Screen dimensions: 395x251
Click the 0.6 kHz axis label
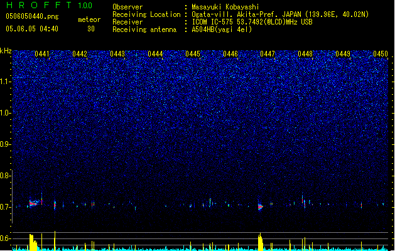[5, 238]
